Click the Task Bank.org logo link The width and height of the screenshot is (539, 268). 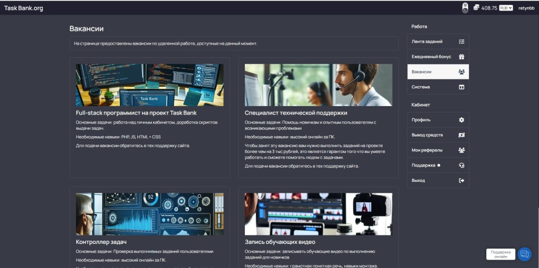click(x=23, y=8)
